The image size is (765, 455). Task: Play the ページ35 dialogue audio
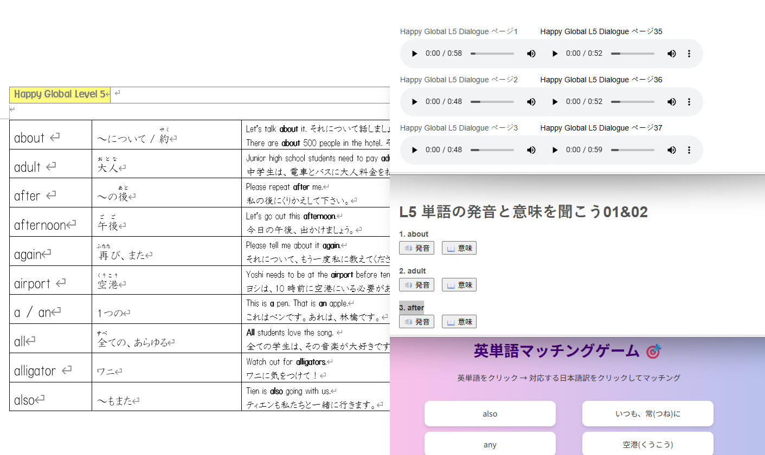pos(555,54)
